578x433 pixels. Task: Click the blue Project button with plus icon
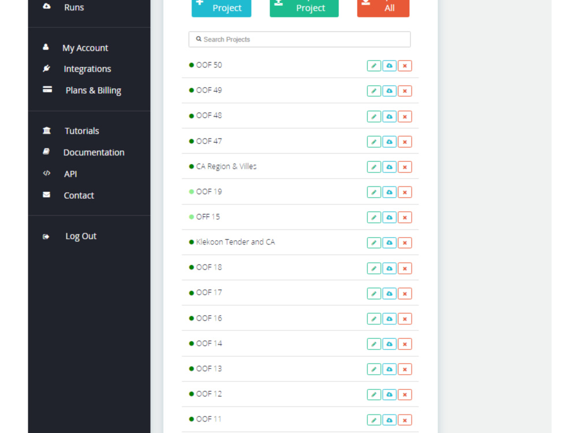point(221,8)
